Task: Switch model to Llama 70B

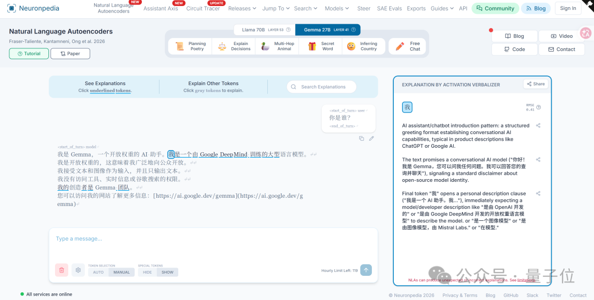Action: click(265, 30)
